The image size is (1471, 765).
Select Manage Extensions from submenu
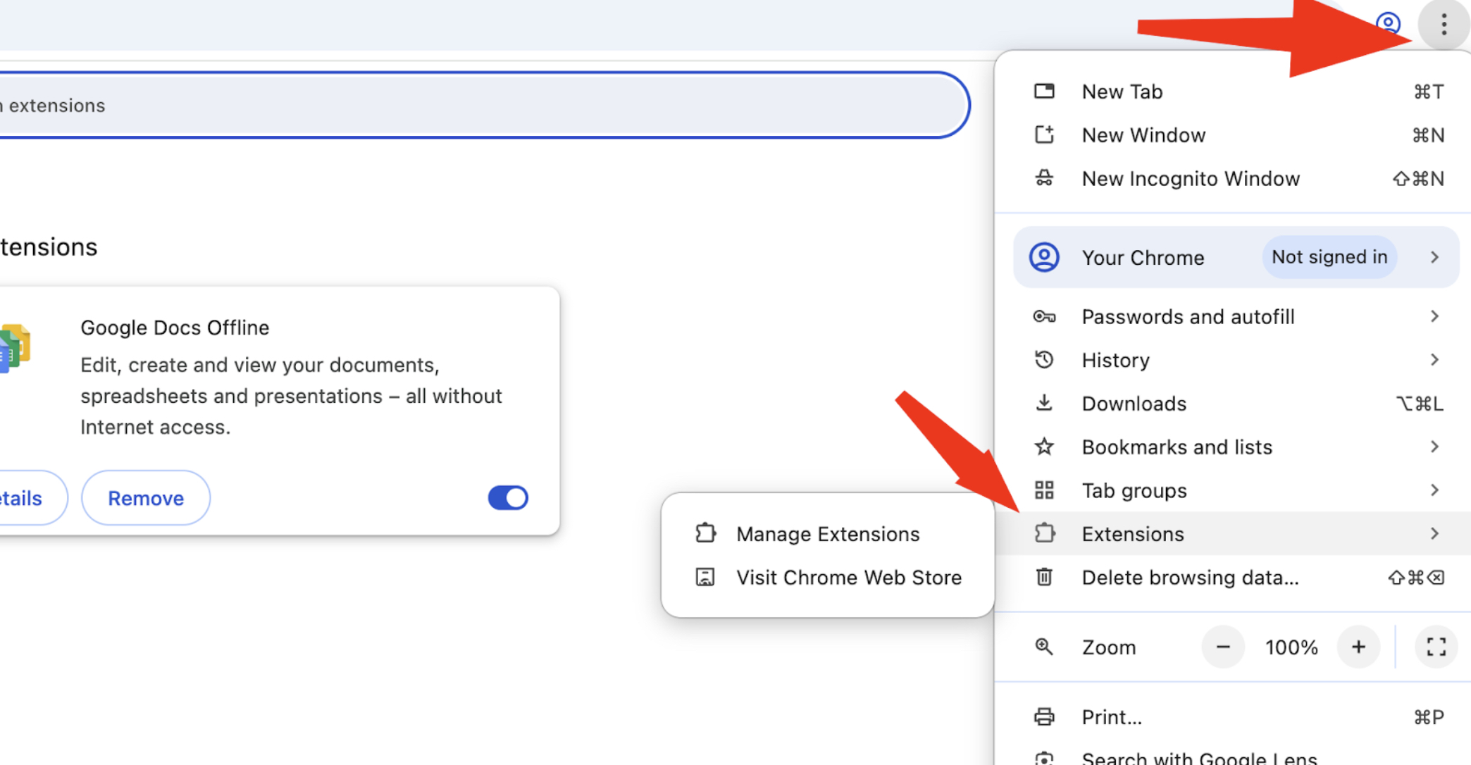(x=828, y=534)
